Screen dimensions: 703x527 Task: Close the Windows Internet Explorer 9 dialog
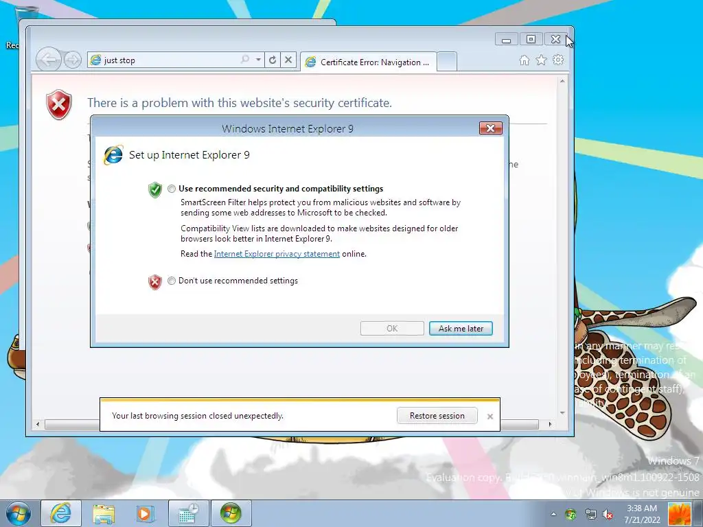[490, 128]
